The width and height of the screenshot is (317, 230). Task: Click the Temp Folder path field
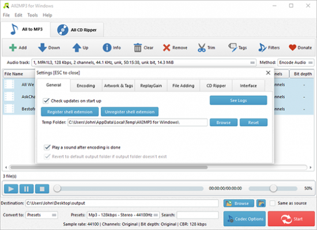pos(138,122)
